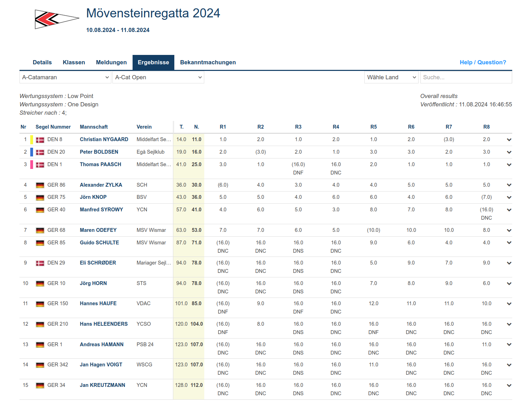531x406 pixels.
Task: Open the A-Cat Open fleet dropdown
Action: (x=158, y=77)
